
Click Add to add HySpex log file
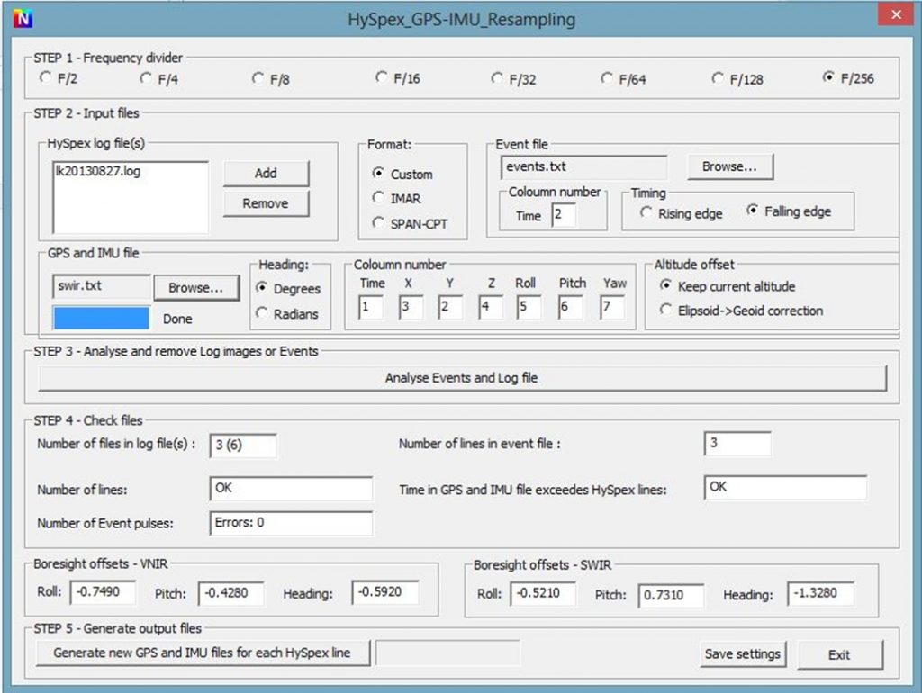[266, 173]
